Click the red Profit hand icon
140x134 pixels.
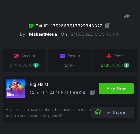(x=109, y=56)
